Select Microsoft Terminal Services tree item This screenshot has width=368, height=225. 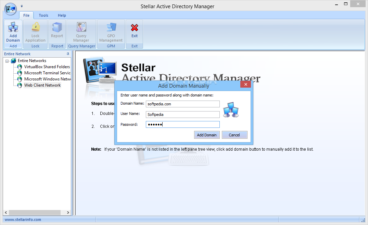point(47,73)
